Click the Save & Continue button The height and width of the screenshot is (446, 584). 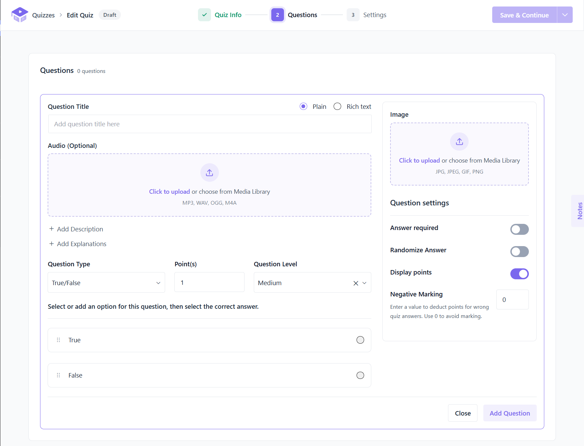[x=524, y=15]
